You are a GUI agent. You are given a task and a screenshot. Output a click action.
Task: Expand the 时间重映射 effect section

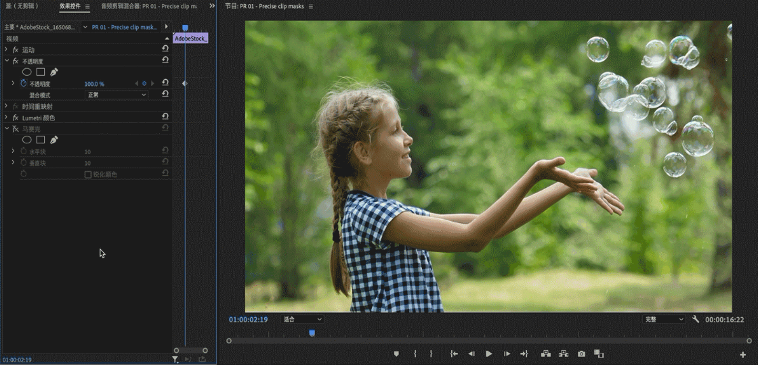(7, 106)
